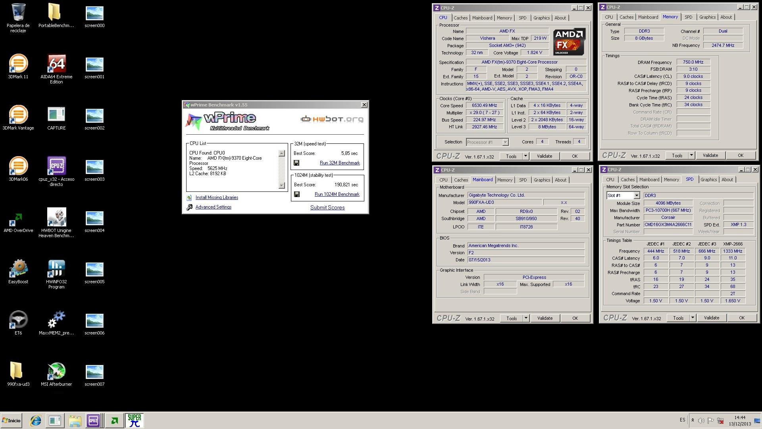Viewport: 762px width, 429px height.
Task: Expand Tools dropdown arrow in Mainboard tab window
Action: pos(526,318)
